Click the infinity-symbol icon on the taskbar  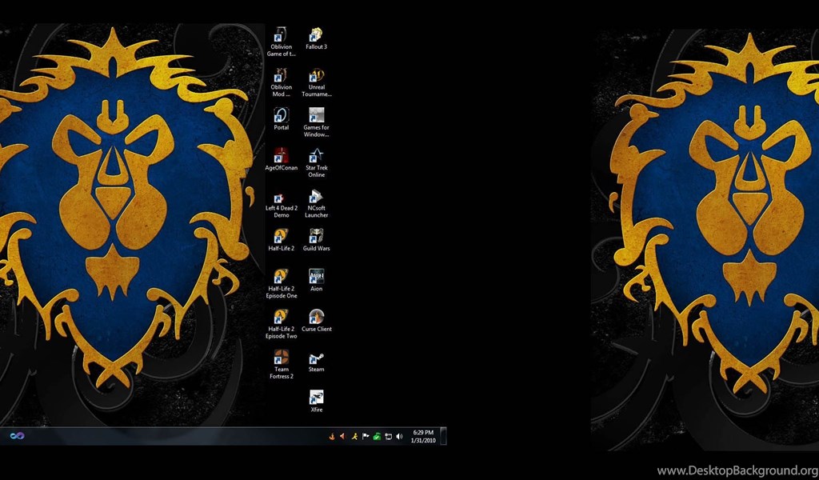(x=18, y=436)
